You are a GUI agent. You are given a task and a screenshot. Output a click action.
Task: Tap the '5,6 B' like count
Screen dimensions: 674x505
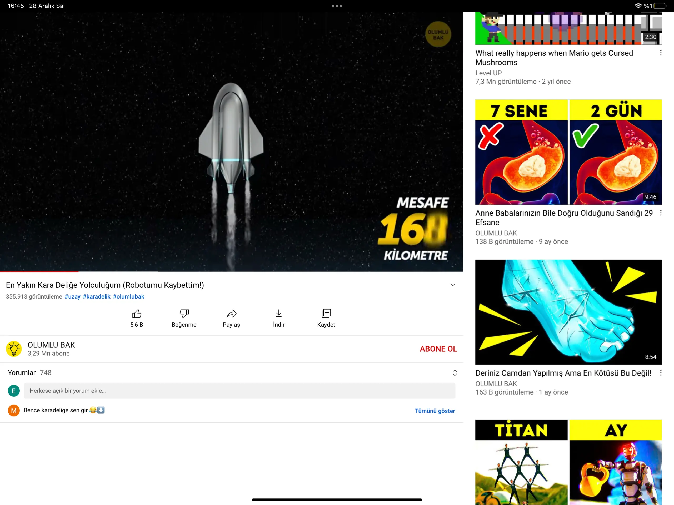point(137,325)
